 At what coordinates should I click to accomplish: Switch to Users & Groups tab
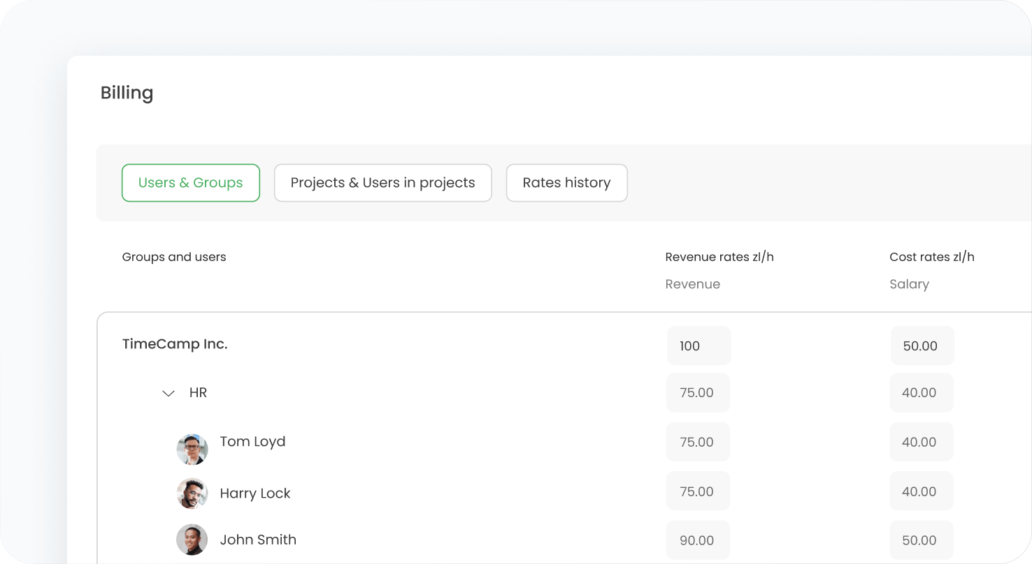[190, 183]
